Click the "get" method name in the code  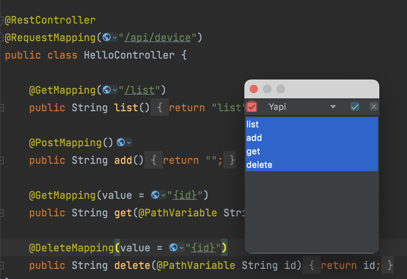point(123,213)
